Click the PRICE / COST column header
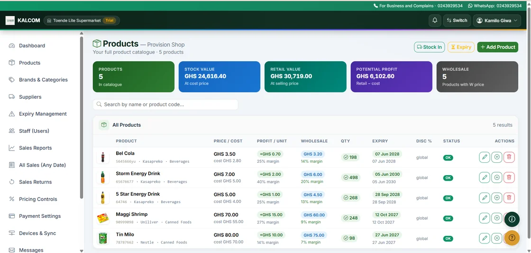The height and width of the screenshot is (253, 531). (x=228, y=141)
